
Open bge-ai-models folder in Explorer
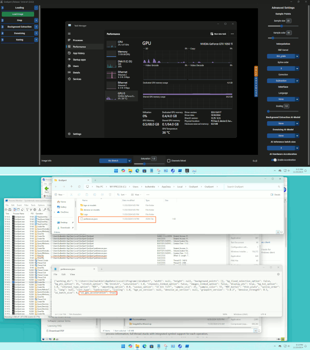coord(90,205)
